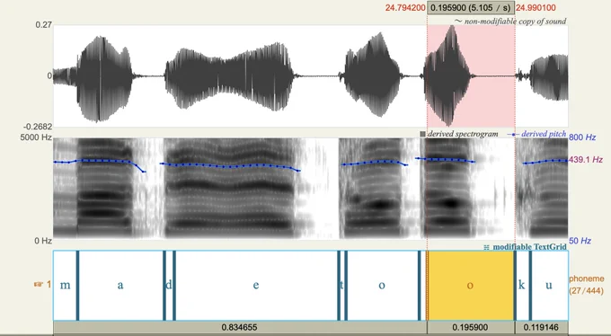Click the 'non-modifiable copy of sound' label
Viewport: 611px width, 336px height.
[x=510, y=21]
